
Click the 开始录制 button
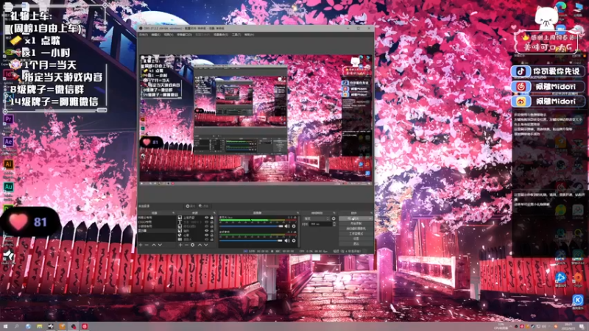pos(356,224)
